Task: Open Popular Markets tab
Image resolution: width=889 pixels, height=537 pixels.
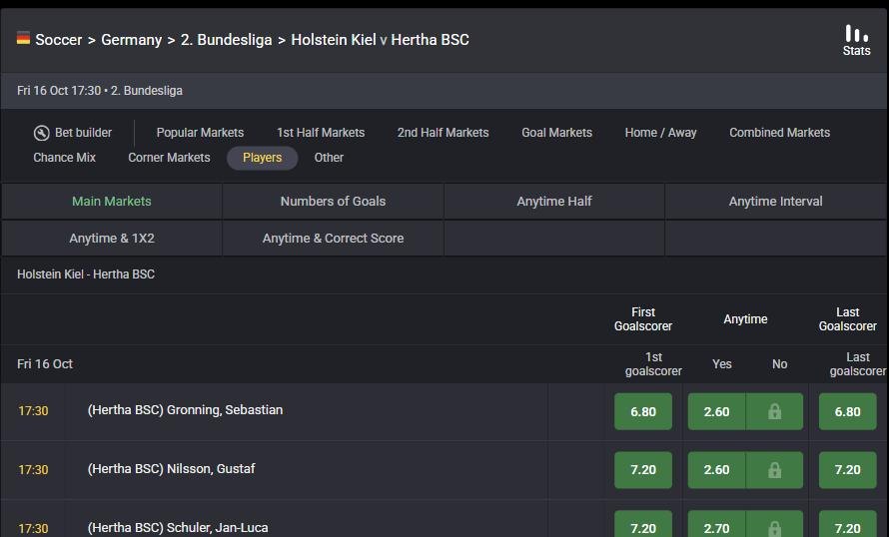Action: click(x=200, y=133)
